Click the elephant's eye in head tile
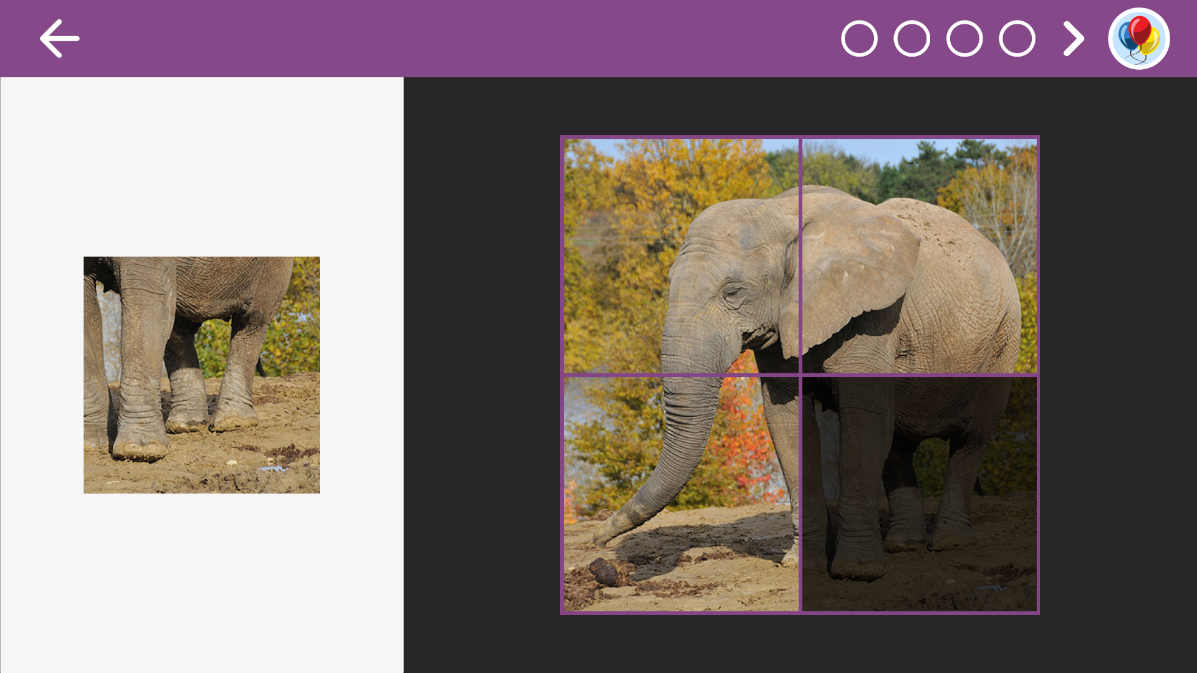The image size is (1197, 673). 731,291
